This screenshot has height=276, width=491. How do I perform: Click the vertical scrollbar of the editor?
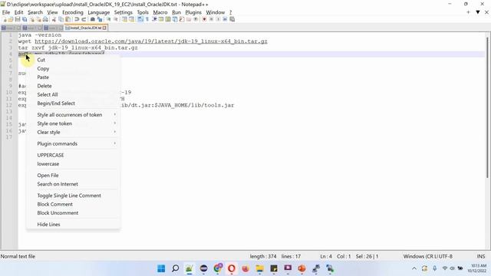pos(487,107)
